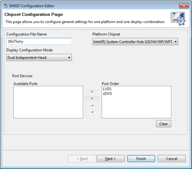Move selected port up with up arrow
192x169 pixels.
[x=92, y=105]
